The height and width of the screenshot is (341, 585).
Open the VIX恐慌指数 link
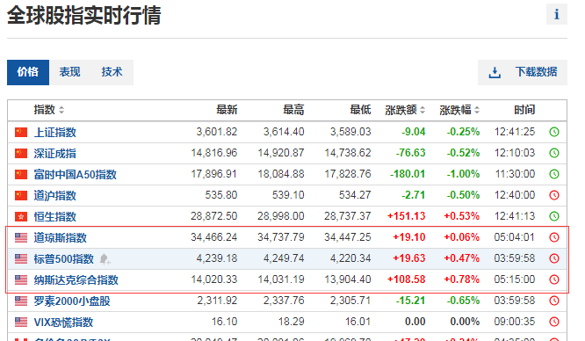(63, 322)
